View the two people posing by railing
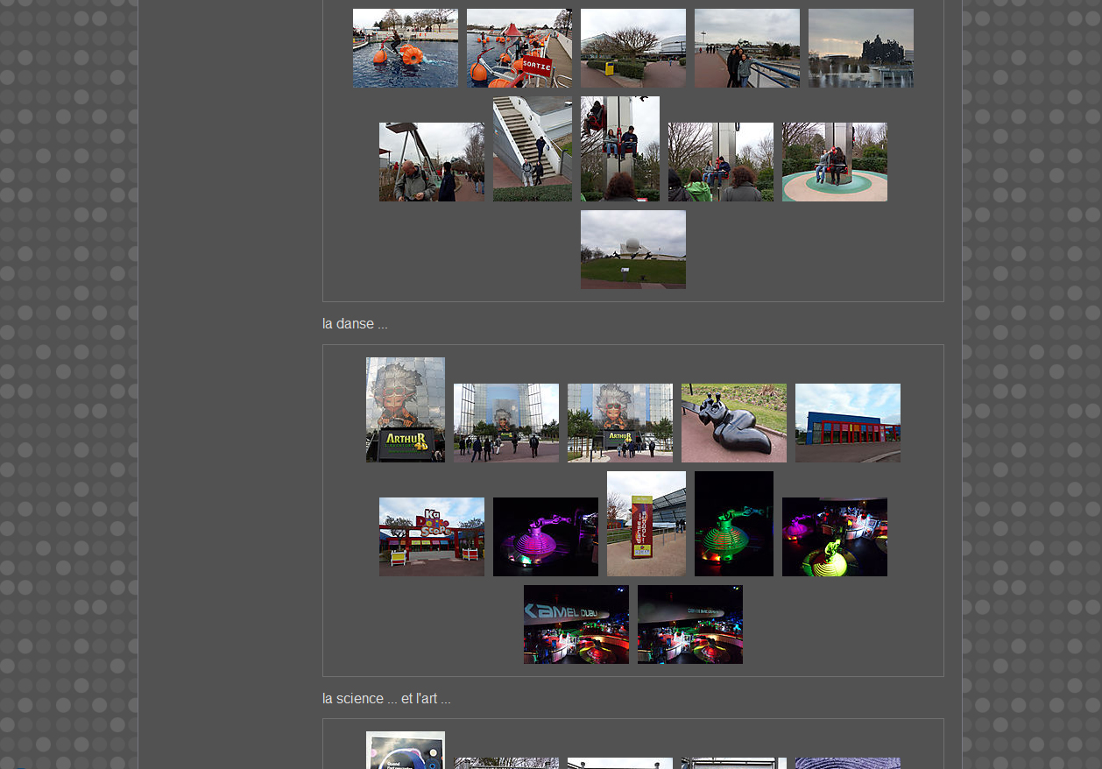The width and height of the screenshot is (1102, 769). pyautogui.click(x=746, y=48)
